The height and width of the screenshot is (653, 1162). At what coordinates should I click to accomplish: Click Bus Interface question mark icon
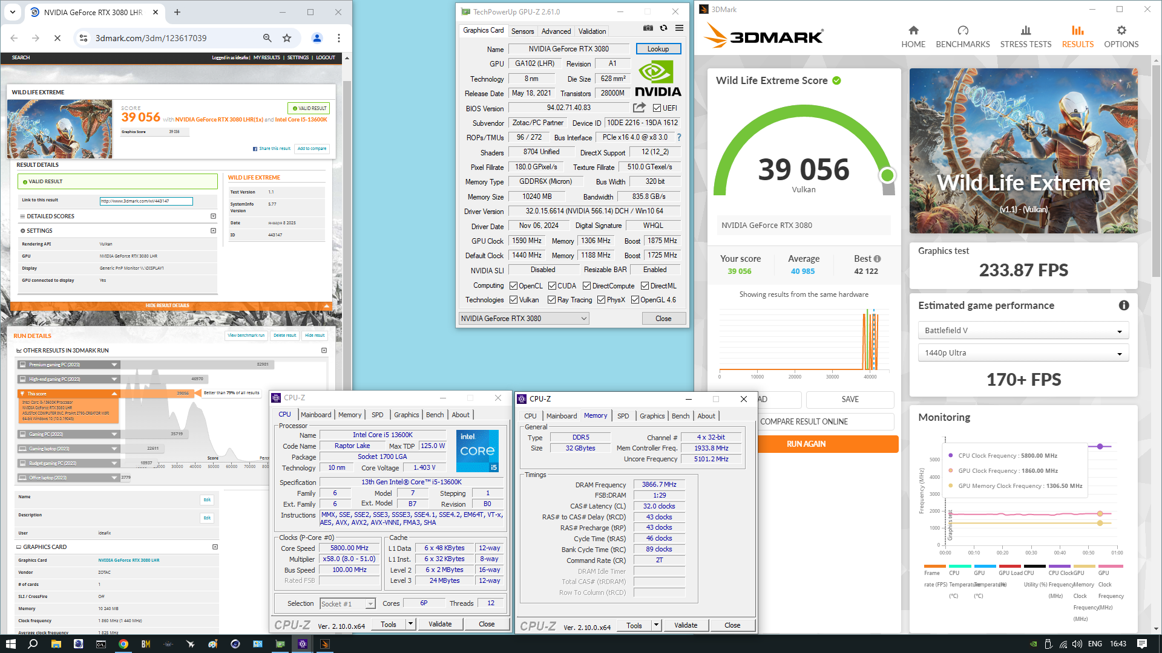tap(679, 137)
